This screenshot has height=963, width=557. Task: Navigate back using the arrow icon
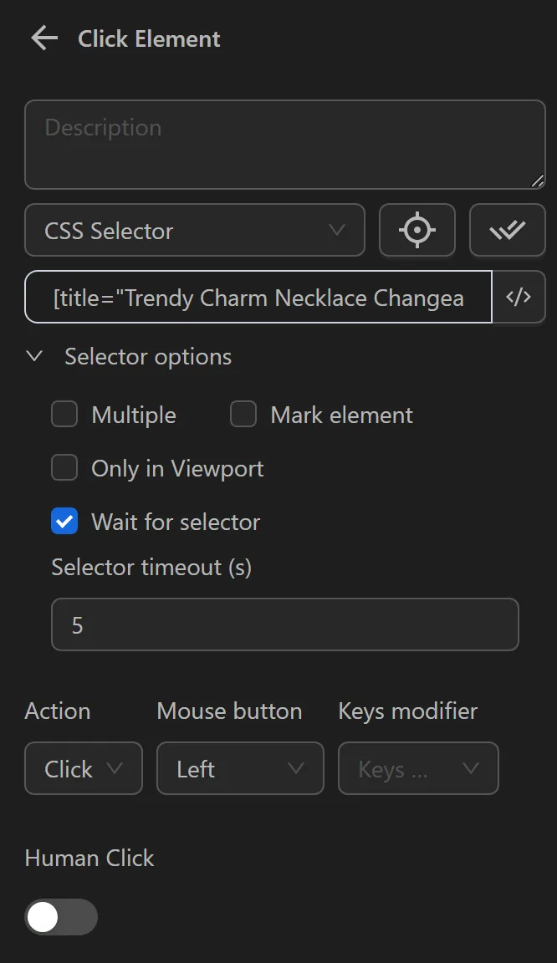pyautogui.click(x=43, y=38)
